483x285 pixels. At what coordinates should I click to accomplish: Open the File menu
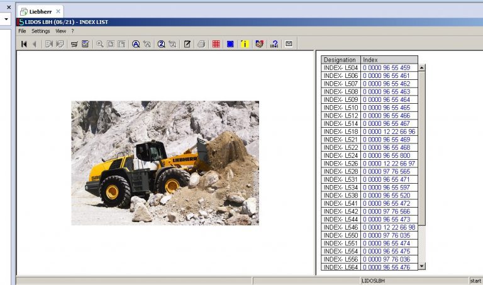point(22,31)
